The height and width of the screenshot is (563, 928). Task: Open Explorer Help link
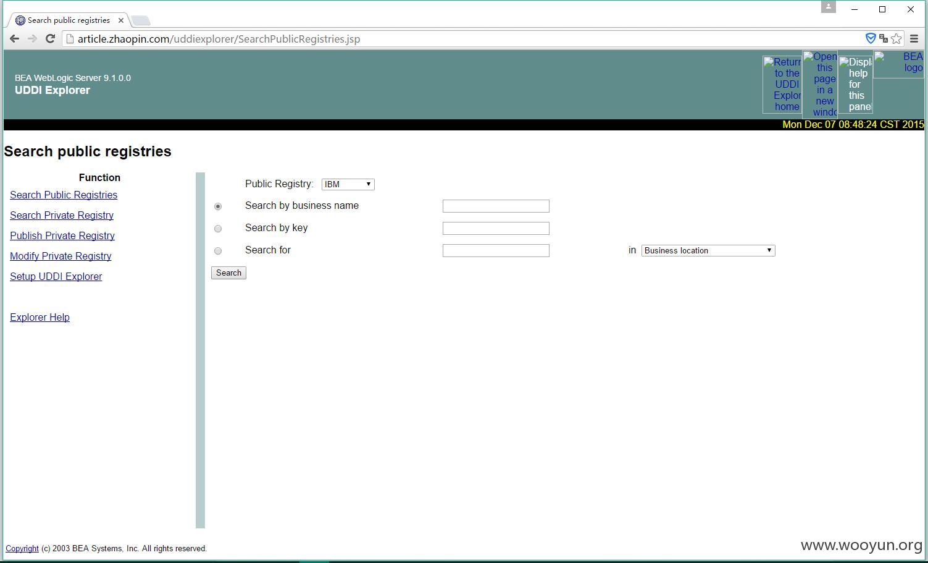coord(40,317)
